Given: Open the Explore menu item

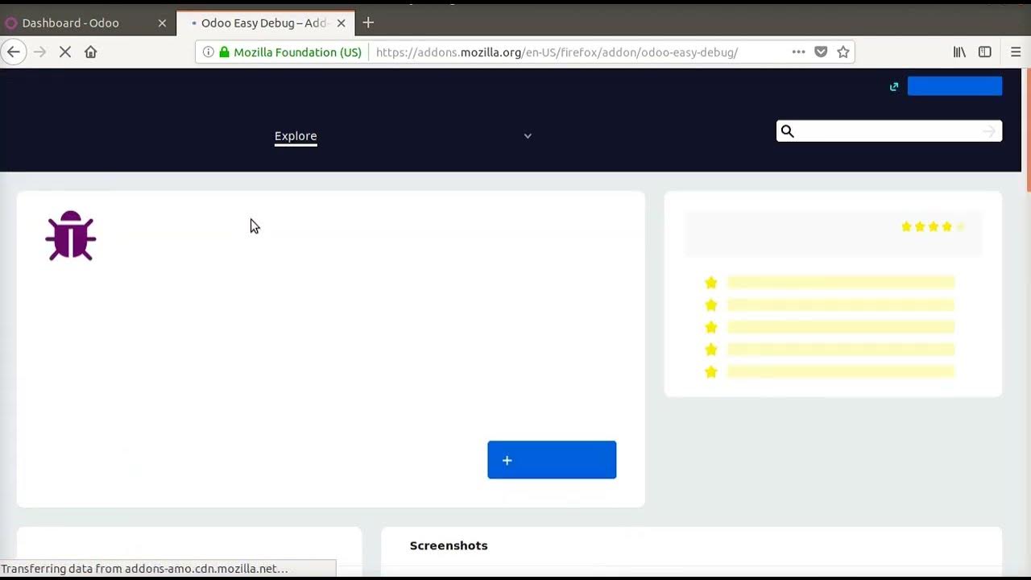Looking at the screenshot, I should pyautogui.click(x=296, y=136).
